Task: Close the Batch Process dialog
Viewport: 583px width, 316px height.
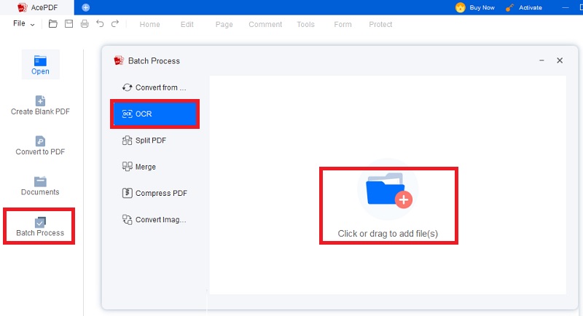Action: (x=560, y=60)
